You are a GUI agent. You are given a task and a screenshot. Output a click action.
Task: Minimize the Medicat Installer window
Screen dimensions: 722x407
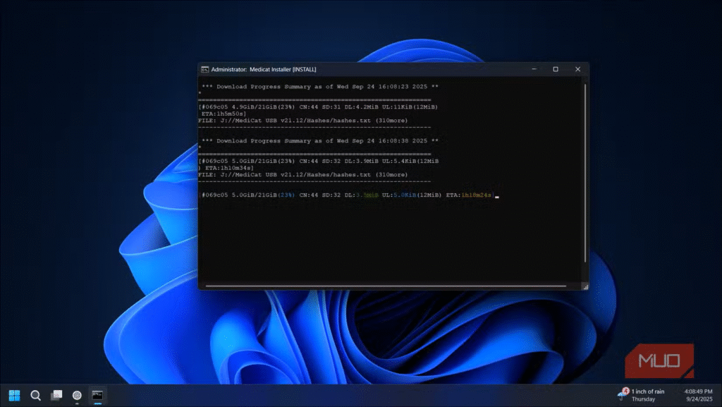point(534,69)
